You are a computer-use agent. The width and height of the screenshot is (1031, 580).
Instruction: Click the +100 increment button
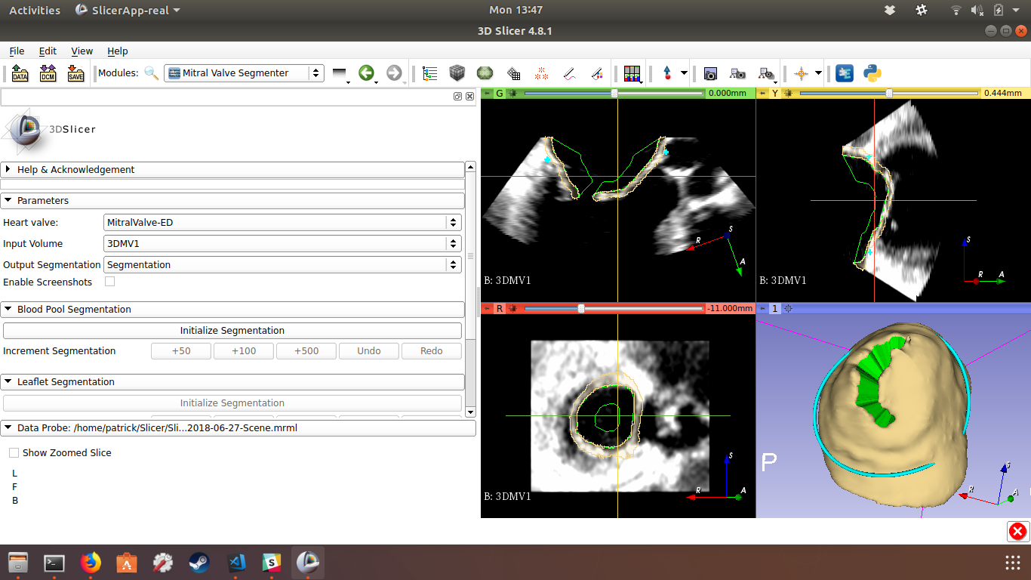[244, 351]
